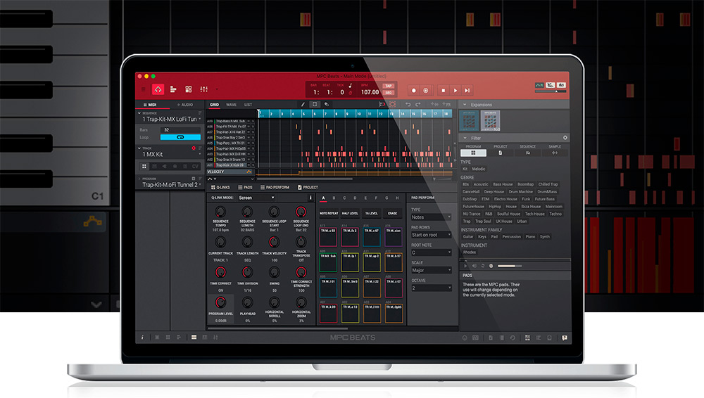Open the OCTAVE dropdown
The height and width of the screenshot is (398, 704).
(431, 288)
